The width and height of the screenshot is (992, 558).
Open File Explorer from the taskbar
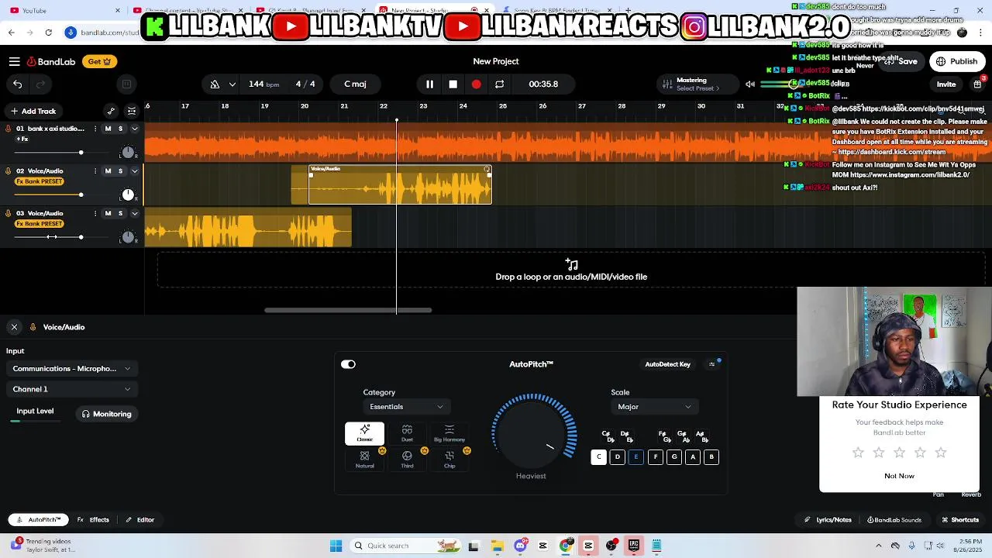tap(497, 546)
